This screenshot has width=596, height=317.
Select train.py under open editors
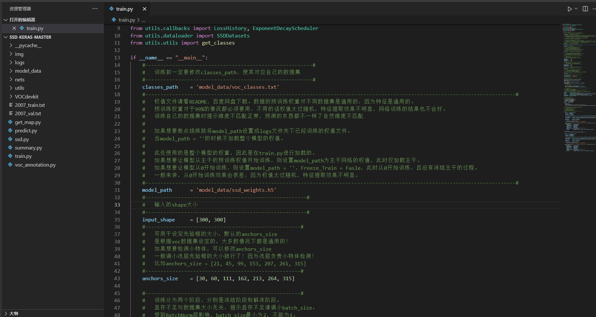35,28
